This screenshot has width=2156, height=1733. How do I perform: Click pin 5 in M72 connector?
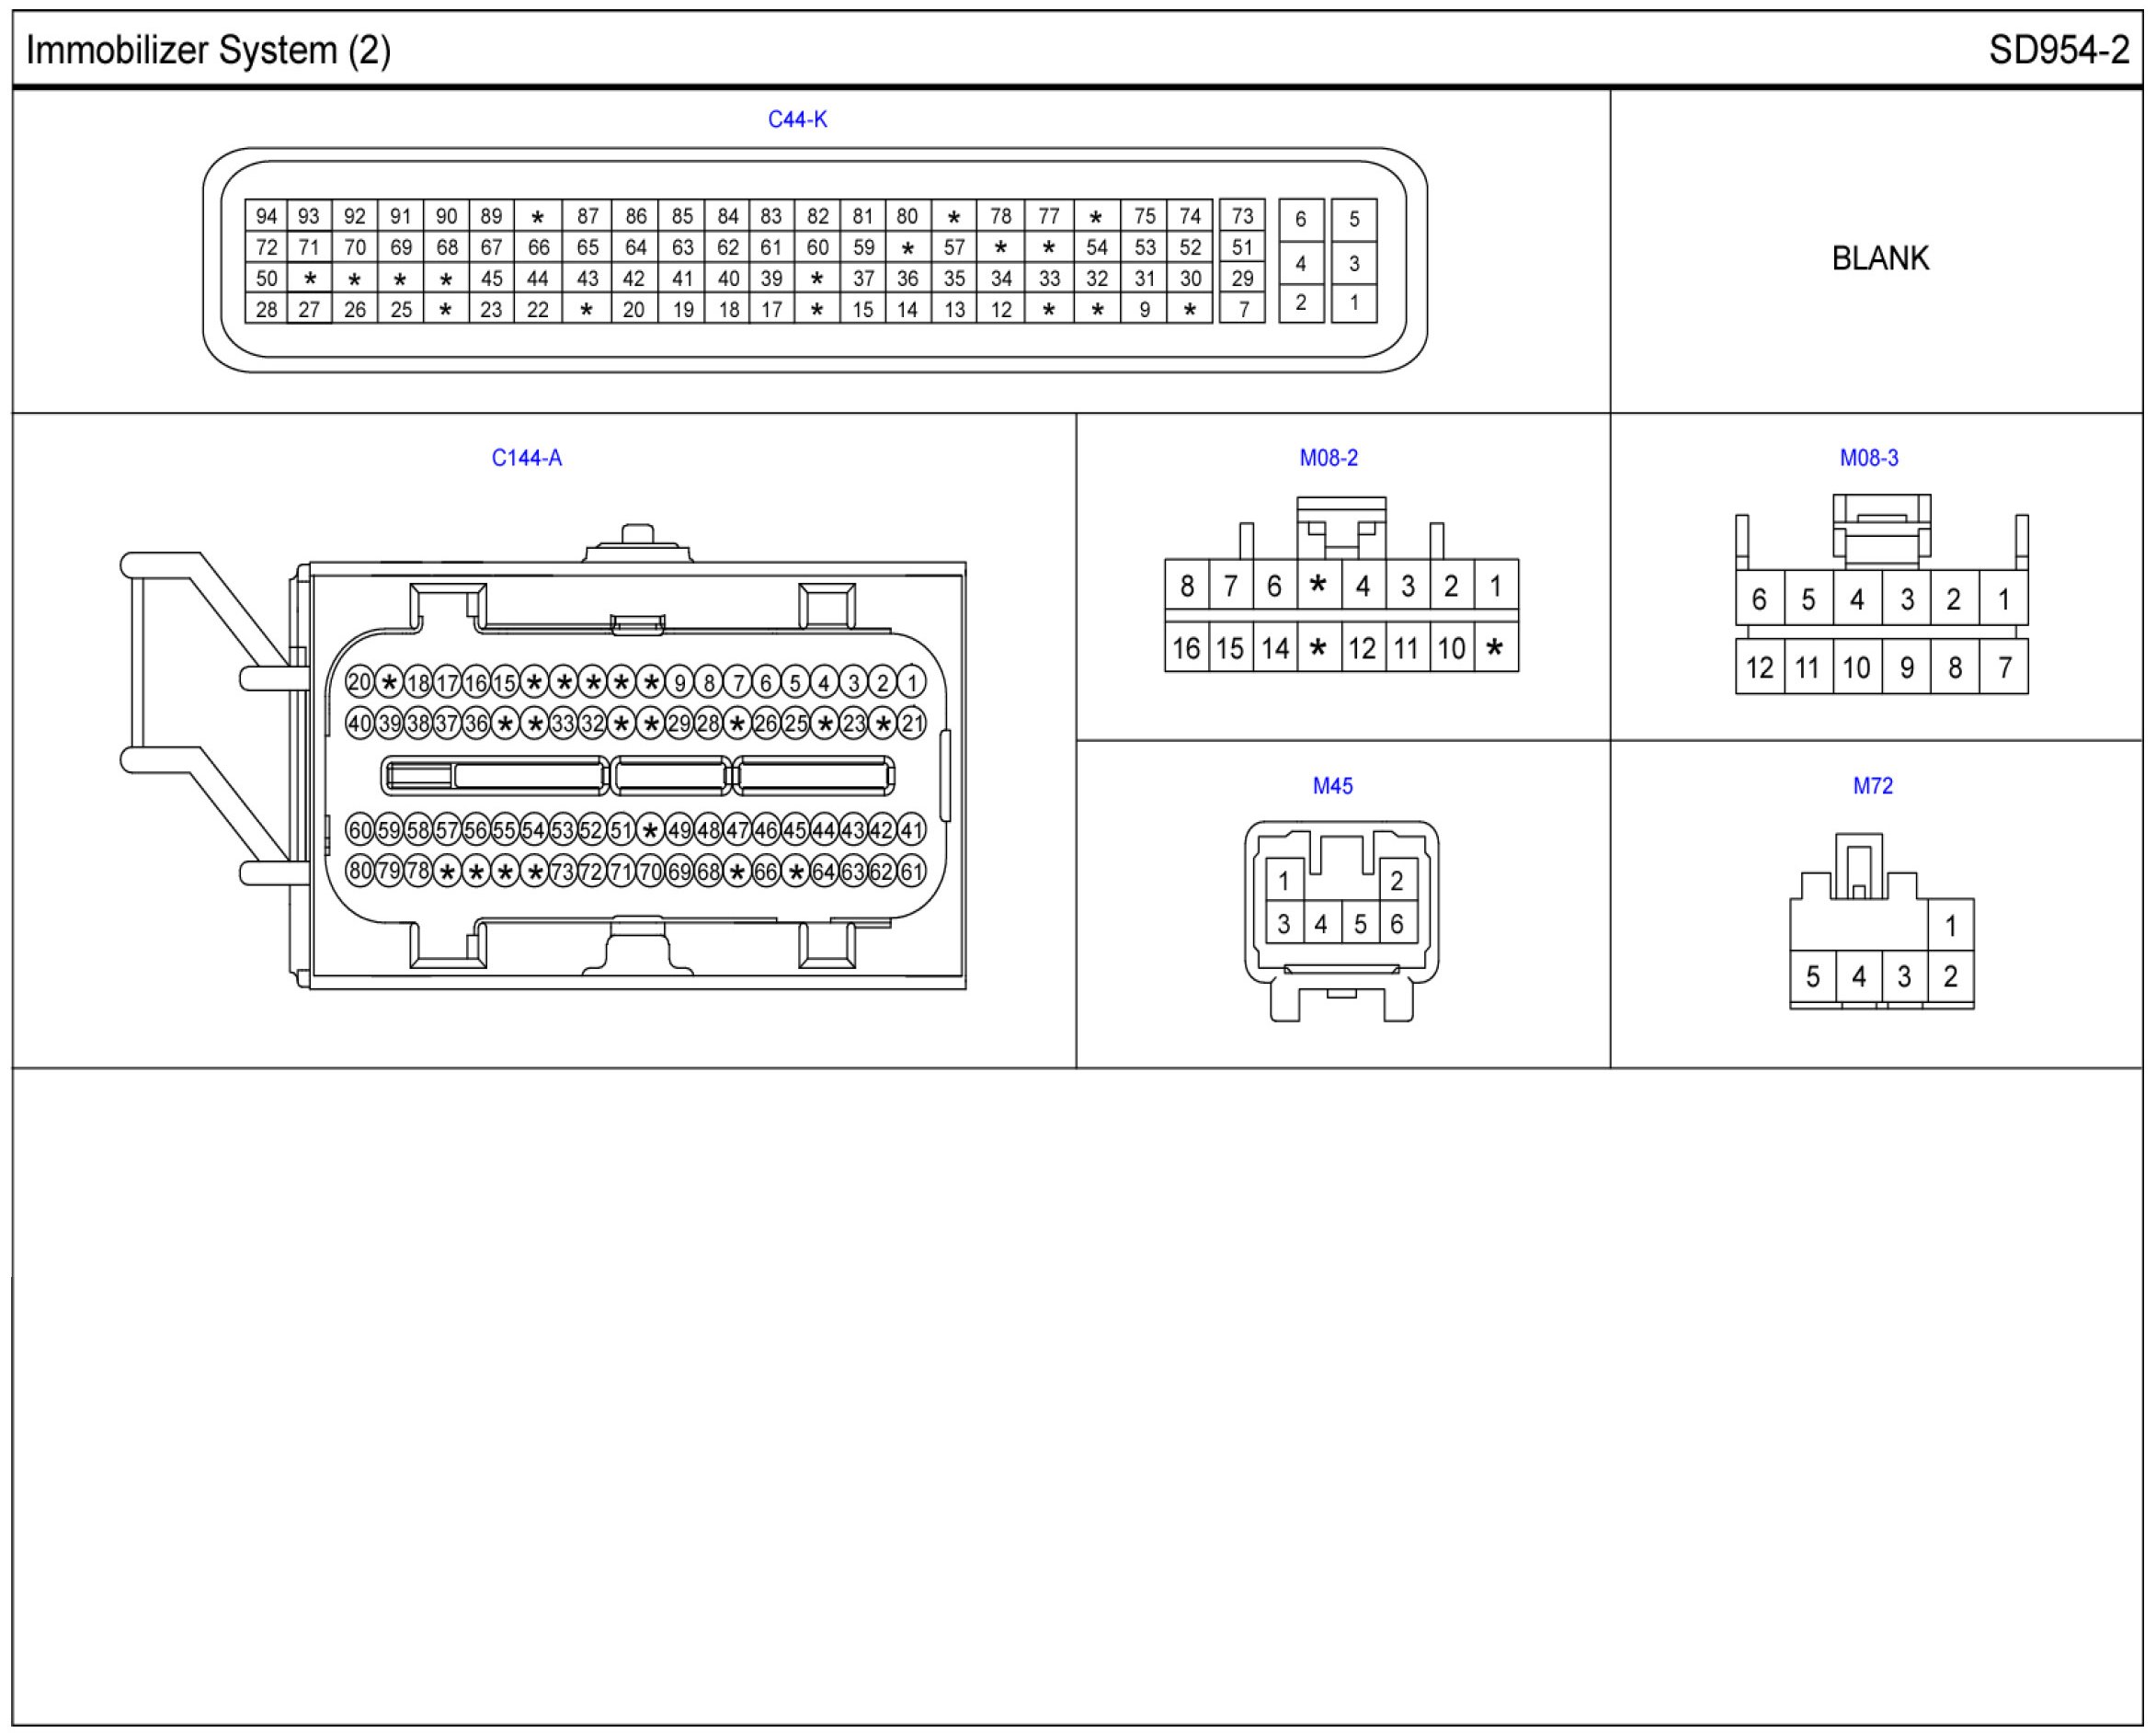point(1812,977)
